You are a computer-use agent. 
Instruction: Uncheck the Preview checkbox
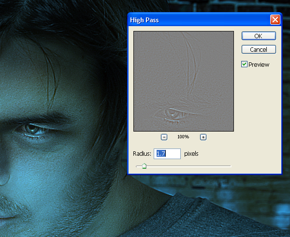coord(244,64)
